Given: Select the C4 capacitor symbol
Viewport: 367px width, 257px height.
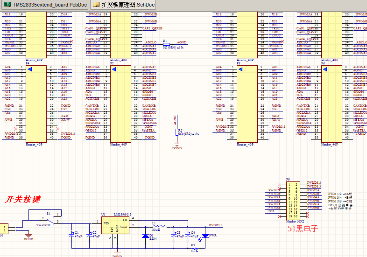Looking at the screenshot, I should point(188,235).
